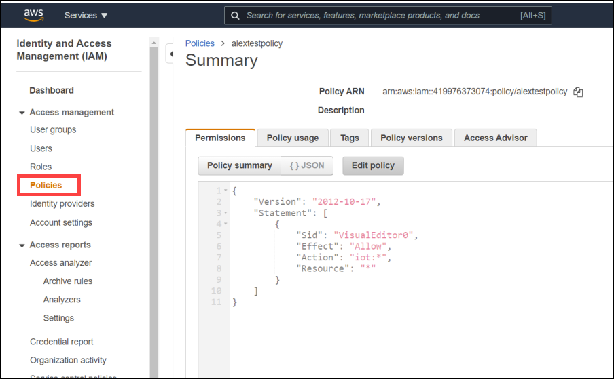Open Identity providers page
Viewport: 614px width, 379px height.
coord(62,204)
